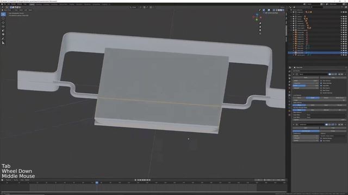Toggle Use Creases checkbox
The height and width of the screenshot is (195, 348).
tap(321, 141)
